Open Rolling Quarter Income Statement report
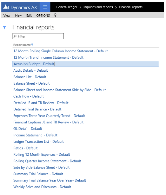Image resolution: width=166 pixels, height=195 pixels. click(x=47, y=161)
